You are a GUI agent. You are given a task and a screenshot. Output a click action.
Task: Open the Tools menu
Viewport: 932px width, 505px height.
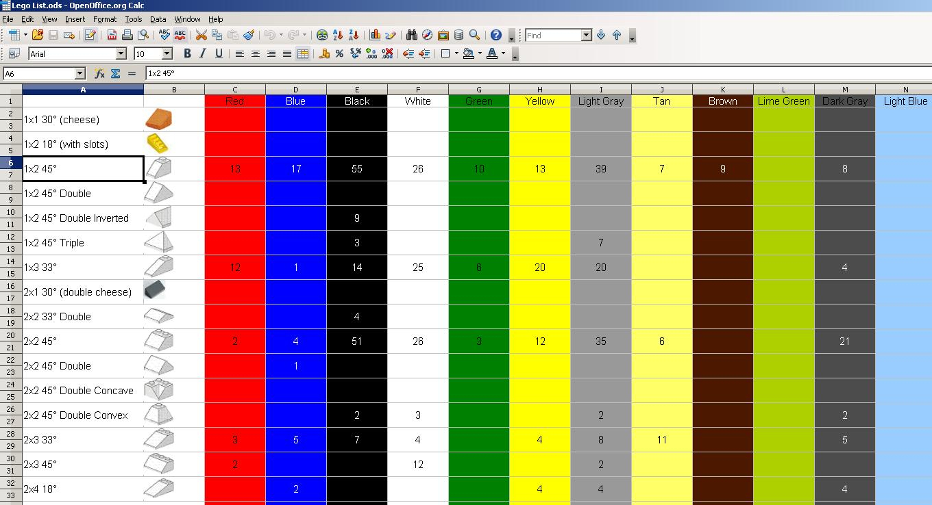(x=134, y=19)
